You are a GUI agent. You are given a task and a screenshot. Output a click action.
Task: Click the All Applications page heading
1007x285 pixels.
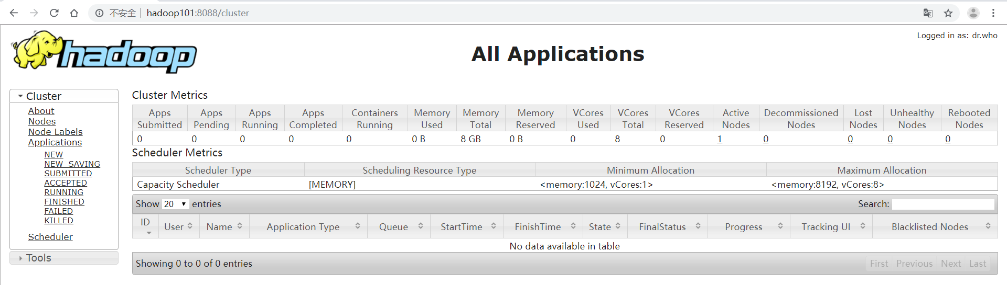[558, 54]
